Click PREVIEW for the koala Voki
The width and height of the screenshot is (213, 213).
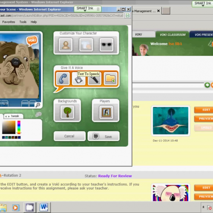[204, 197]
